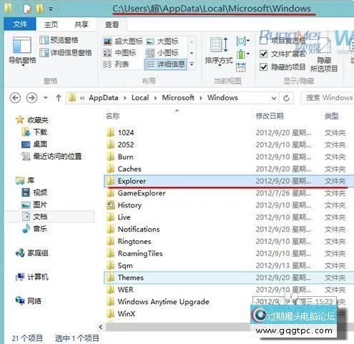
Task: Click Microsoft in the address breadcrumb
Action: coord(178,98)
